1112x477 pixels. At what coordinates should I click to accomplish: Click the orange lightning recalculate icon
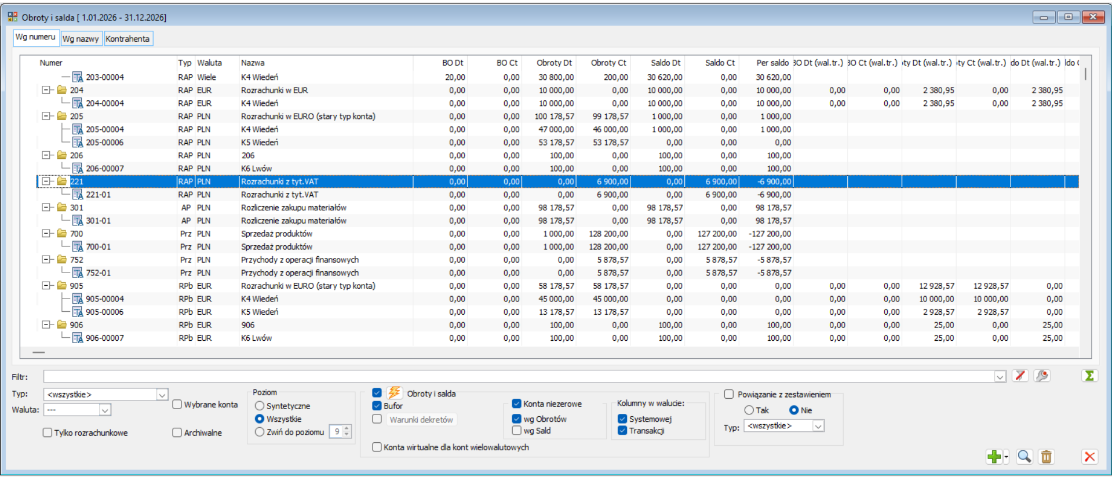[394, 393]
